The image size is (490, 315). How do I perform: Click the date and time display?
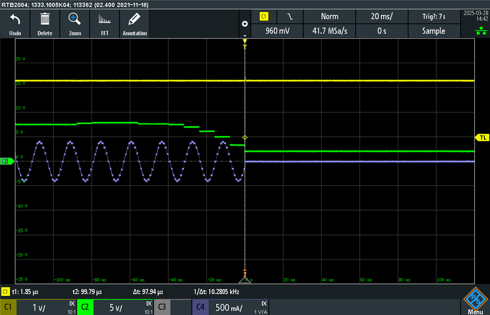(476, 16)
